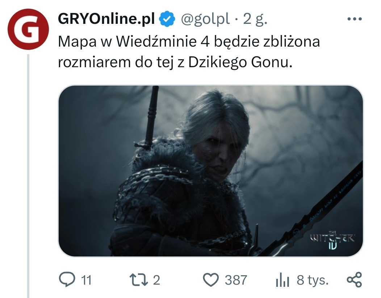Open the post timestamp '2 g.'

pos(255,19)
